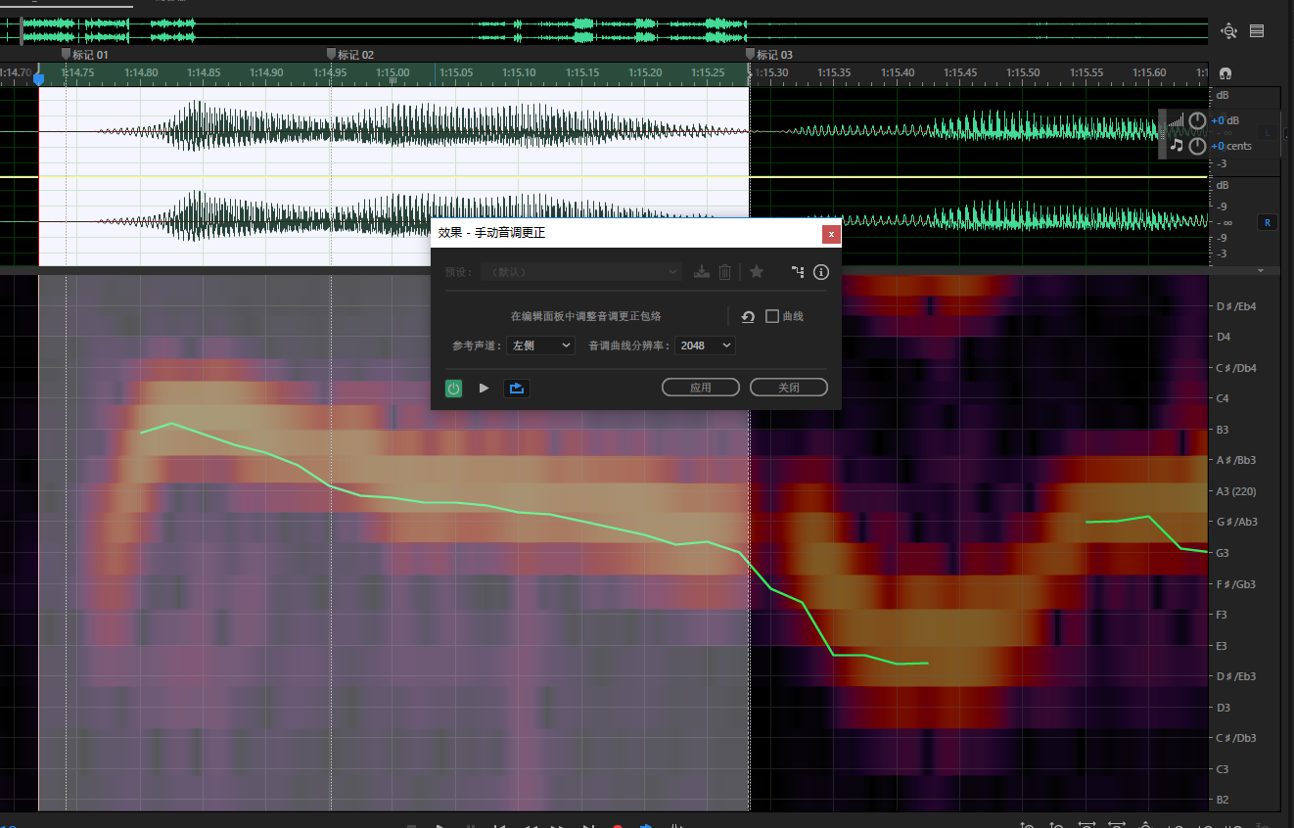Preview play the pitch correction effect

click(x=484, y=389)
